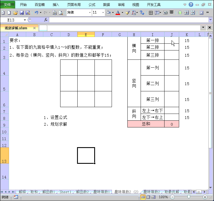This screenshot has width=214, height=201.
Task: Click the green circle toolbar icon
Action: pos(180,13)
